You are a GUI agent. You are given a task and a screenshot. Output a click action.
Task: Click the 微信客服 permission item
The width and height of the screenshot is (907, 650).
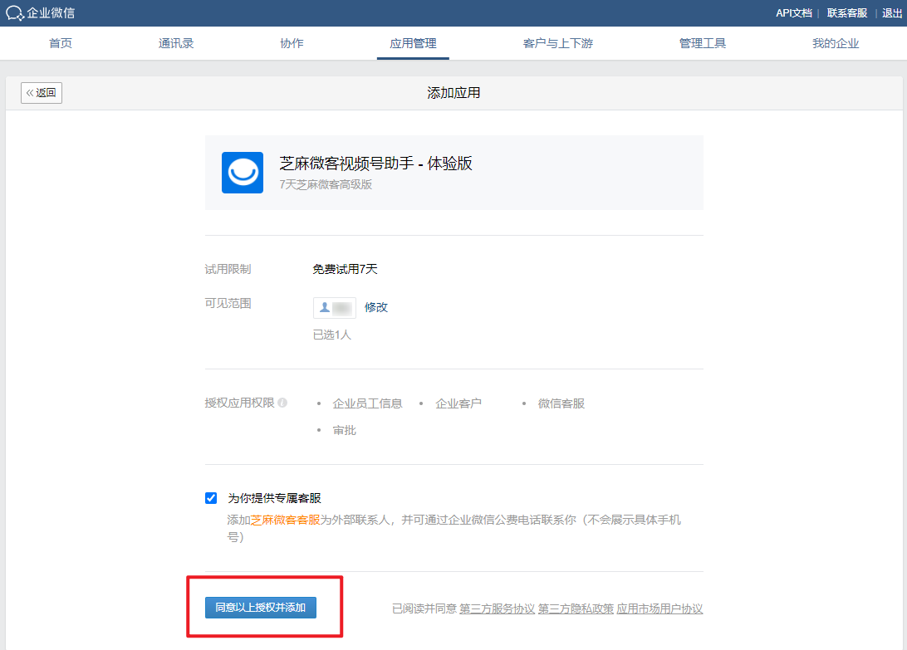point(561,403)
